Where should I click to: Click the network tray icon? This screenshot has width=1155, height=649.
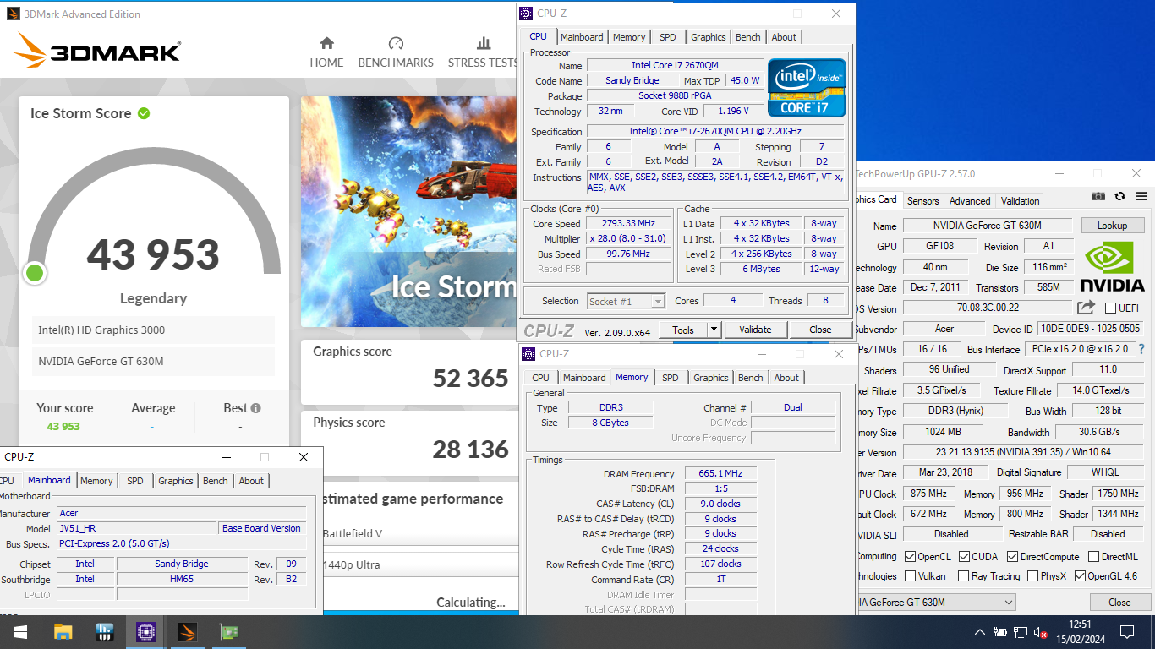point(1021,632)
